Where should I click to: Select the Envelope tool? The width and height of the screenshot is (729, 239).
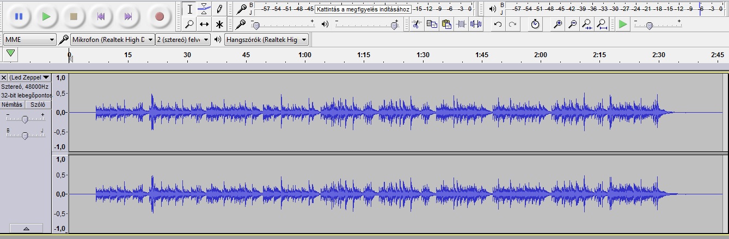[x=204, y=9]
